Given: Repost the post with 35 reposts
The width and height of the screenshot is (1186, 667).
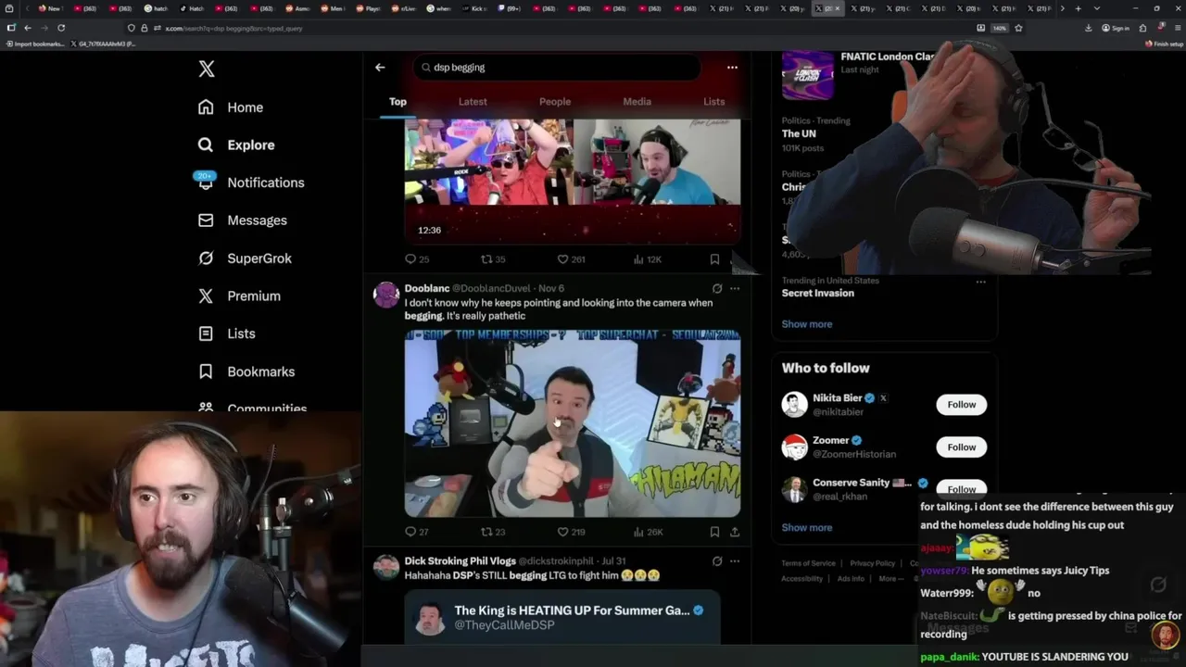Looking at the screenshot, I should pos(493,259).
